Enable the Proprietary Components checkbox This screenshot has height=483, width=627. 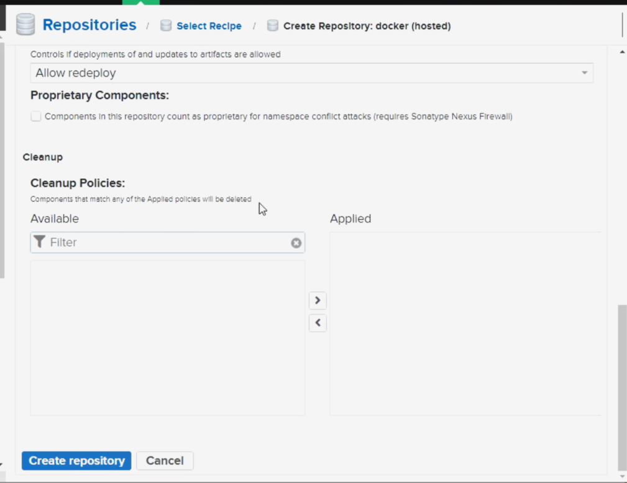pyautogui.click(x=36, y=116)
